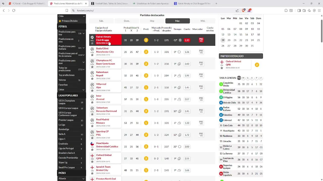Favorite the Sporting CP PSG match star
The height and width of the screenshot is (181, 323).
92,138
